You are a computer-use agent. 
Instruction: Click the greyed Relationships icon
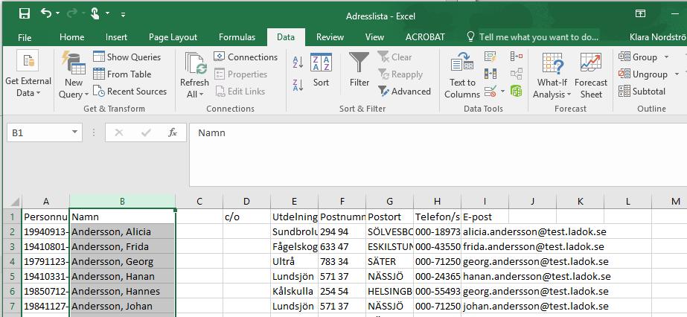pyautogui.click(x=517, y=74)
